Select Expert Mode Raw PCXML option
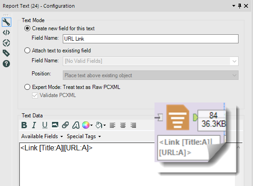The height and width of the screenshot is (186, 253). coord(72,87)
